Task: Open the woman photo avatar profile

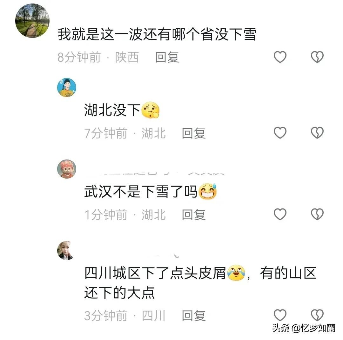Action: [66, 251]
